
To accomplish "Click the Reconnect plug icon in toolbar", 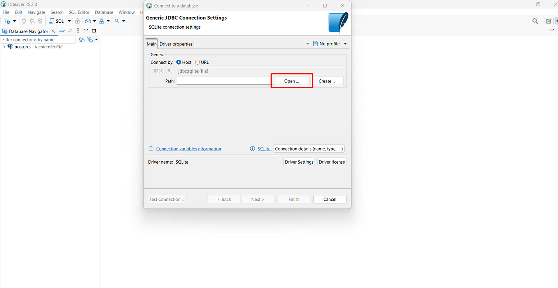I will coord(32,21).
